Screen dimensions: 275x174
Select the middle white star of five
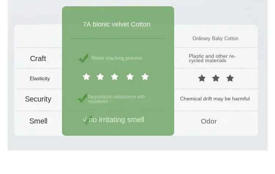click(x=115, y=77)
